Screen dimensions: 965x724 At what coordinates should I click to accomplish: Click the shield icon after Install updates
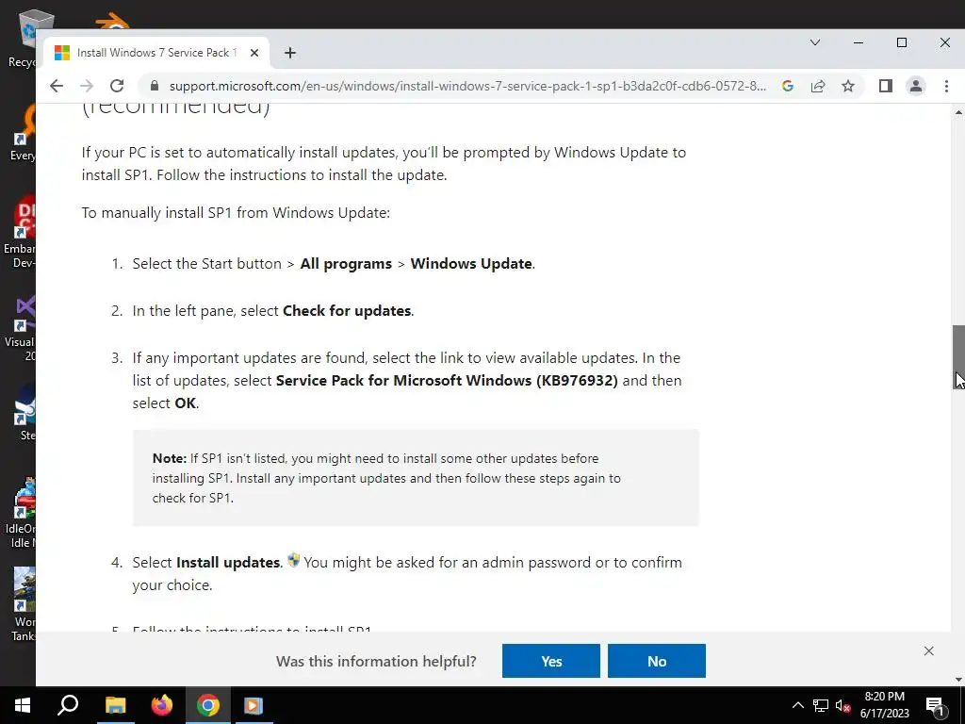294,560
